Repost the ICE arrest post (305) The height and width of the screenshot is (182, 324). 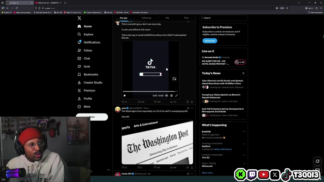pos(141,102)
